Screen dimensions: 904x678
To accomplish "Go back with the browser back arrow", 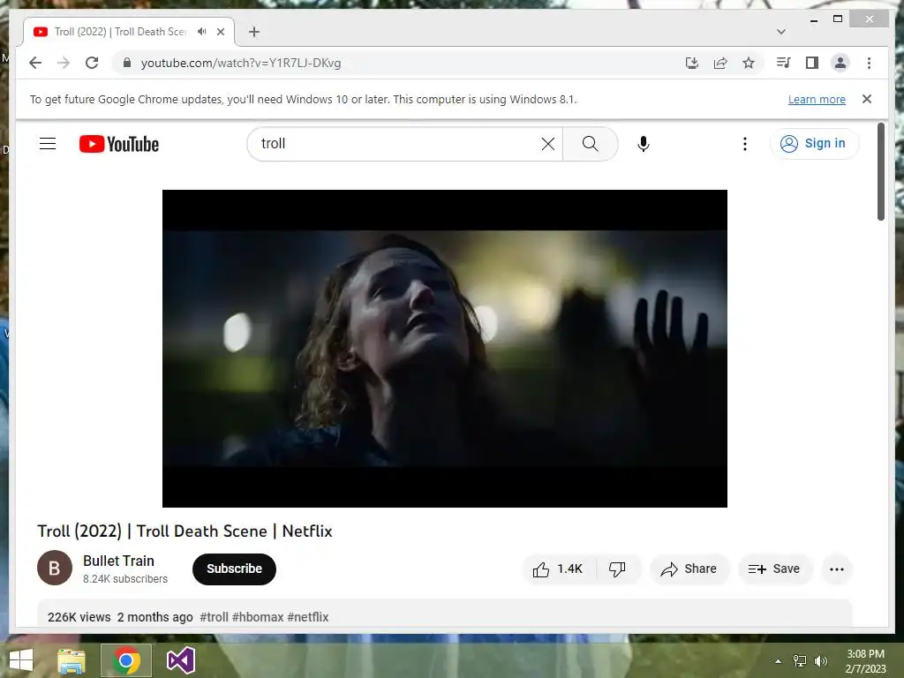I will [35, 63].
